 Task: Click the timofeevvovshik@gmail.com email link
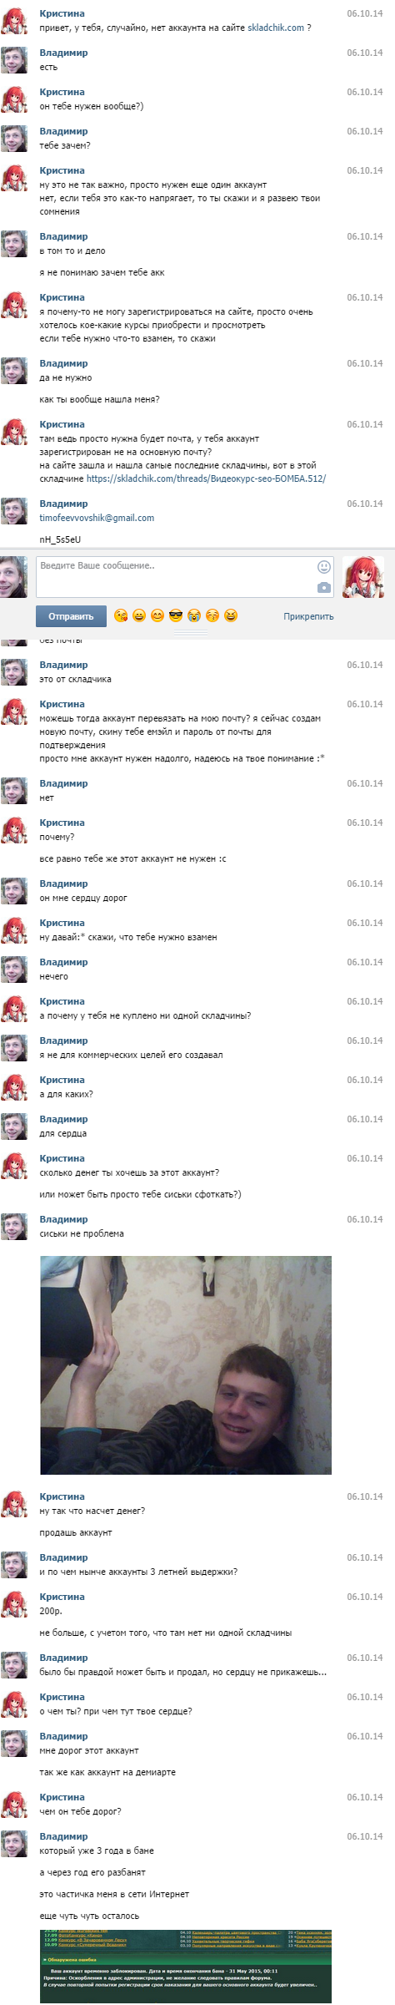(97, 518)
